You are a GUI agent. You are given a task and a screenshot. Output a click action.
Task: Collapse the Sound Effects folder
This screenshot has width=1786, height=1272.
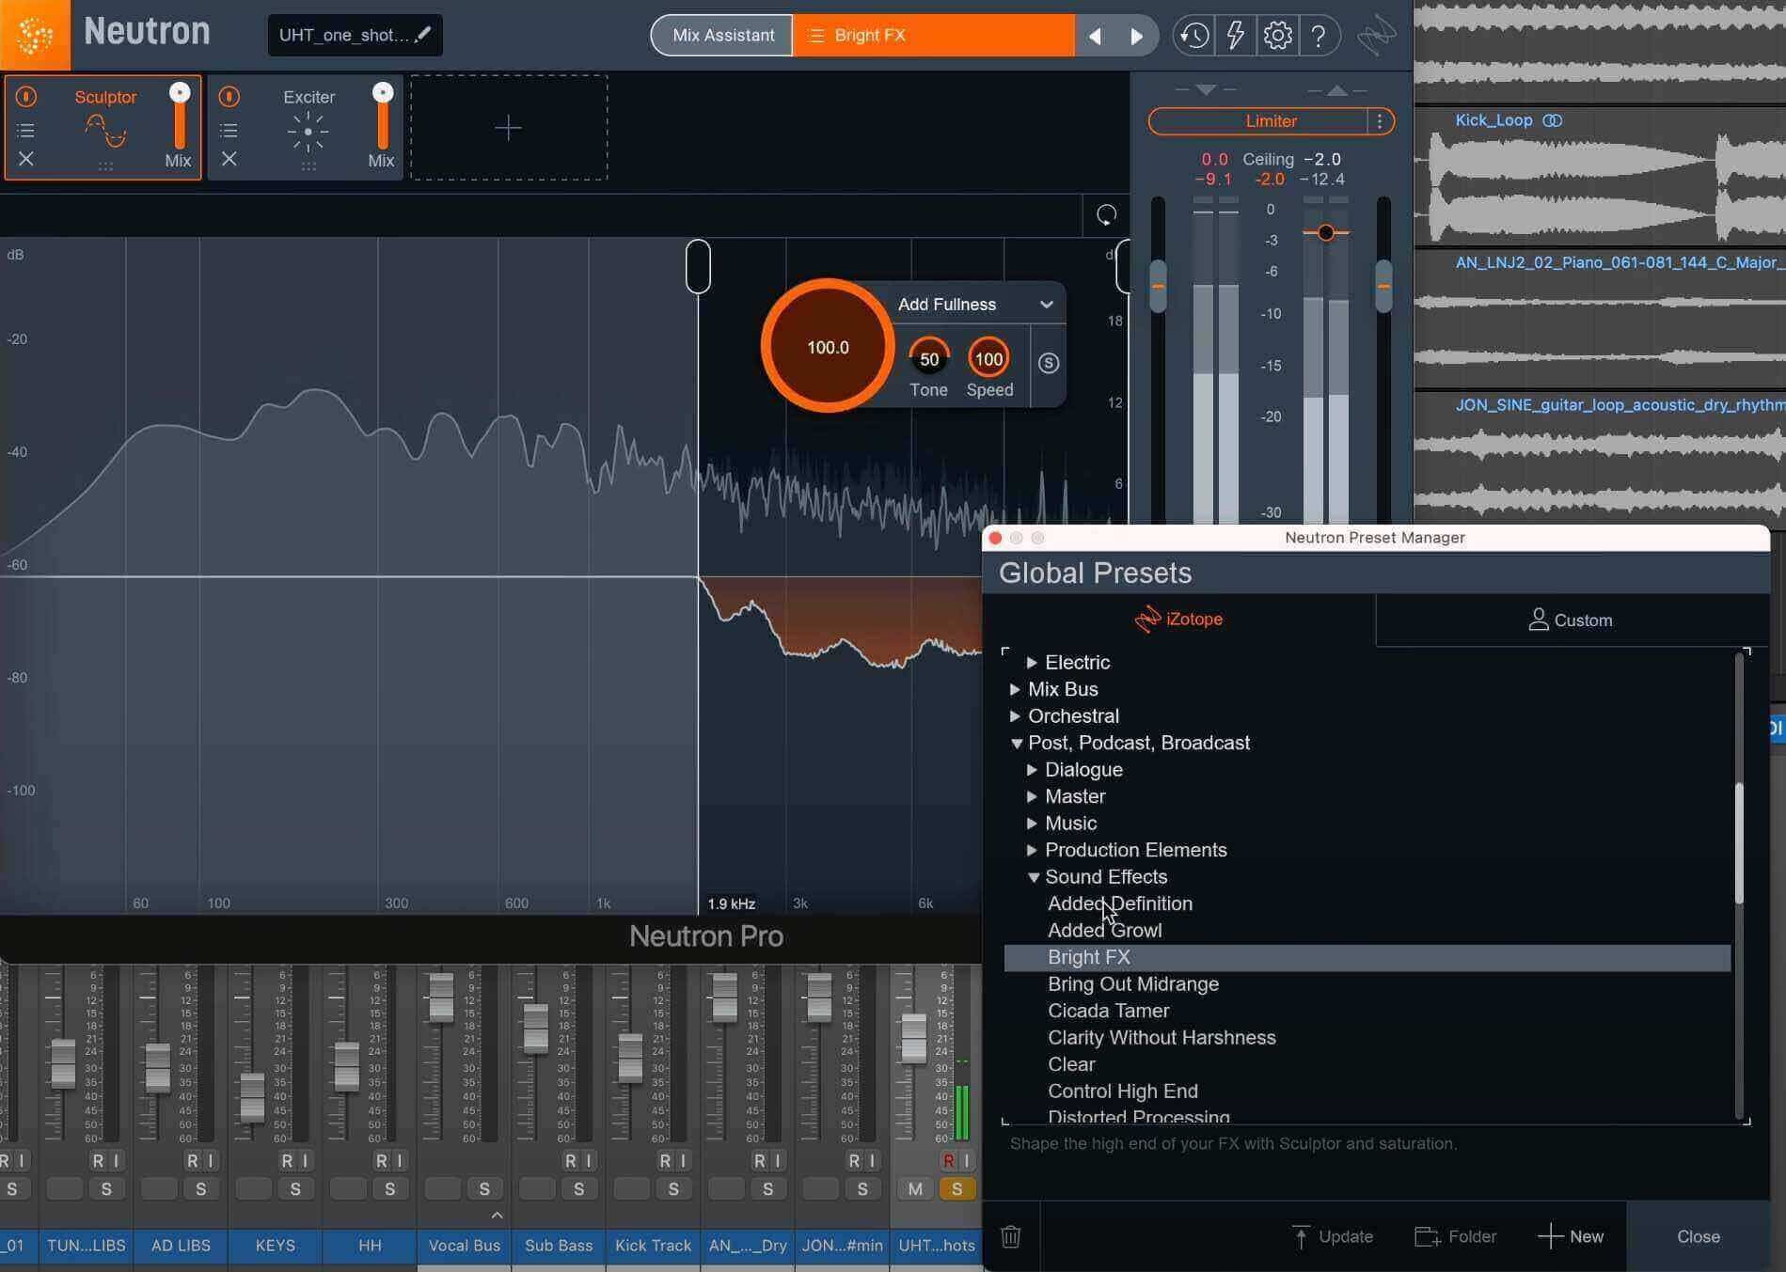click(1033, 877)
